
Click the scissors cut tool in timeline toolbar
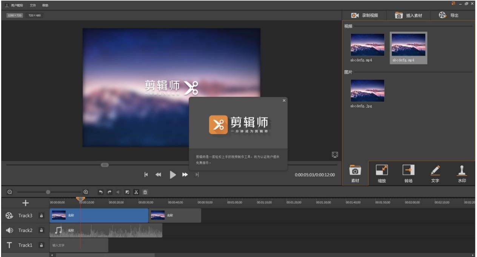(x=136, y=192)
